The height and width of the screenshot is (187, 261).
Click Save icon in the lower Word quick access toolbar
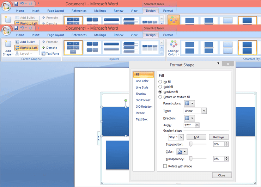(x=16, y=28)
